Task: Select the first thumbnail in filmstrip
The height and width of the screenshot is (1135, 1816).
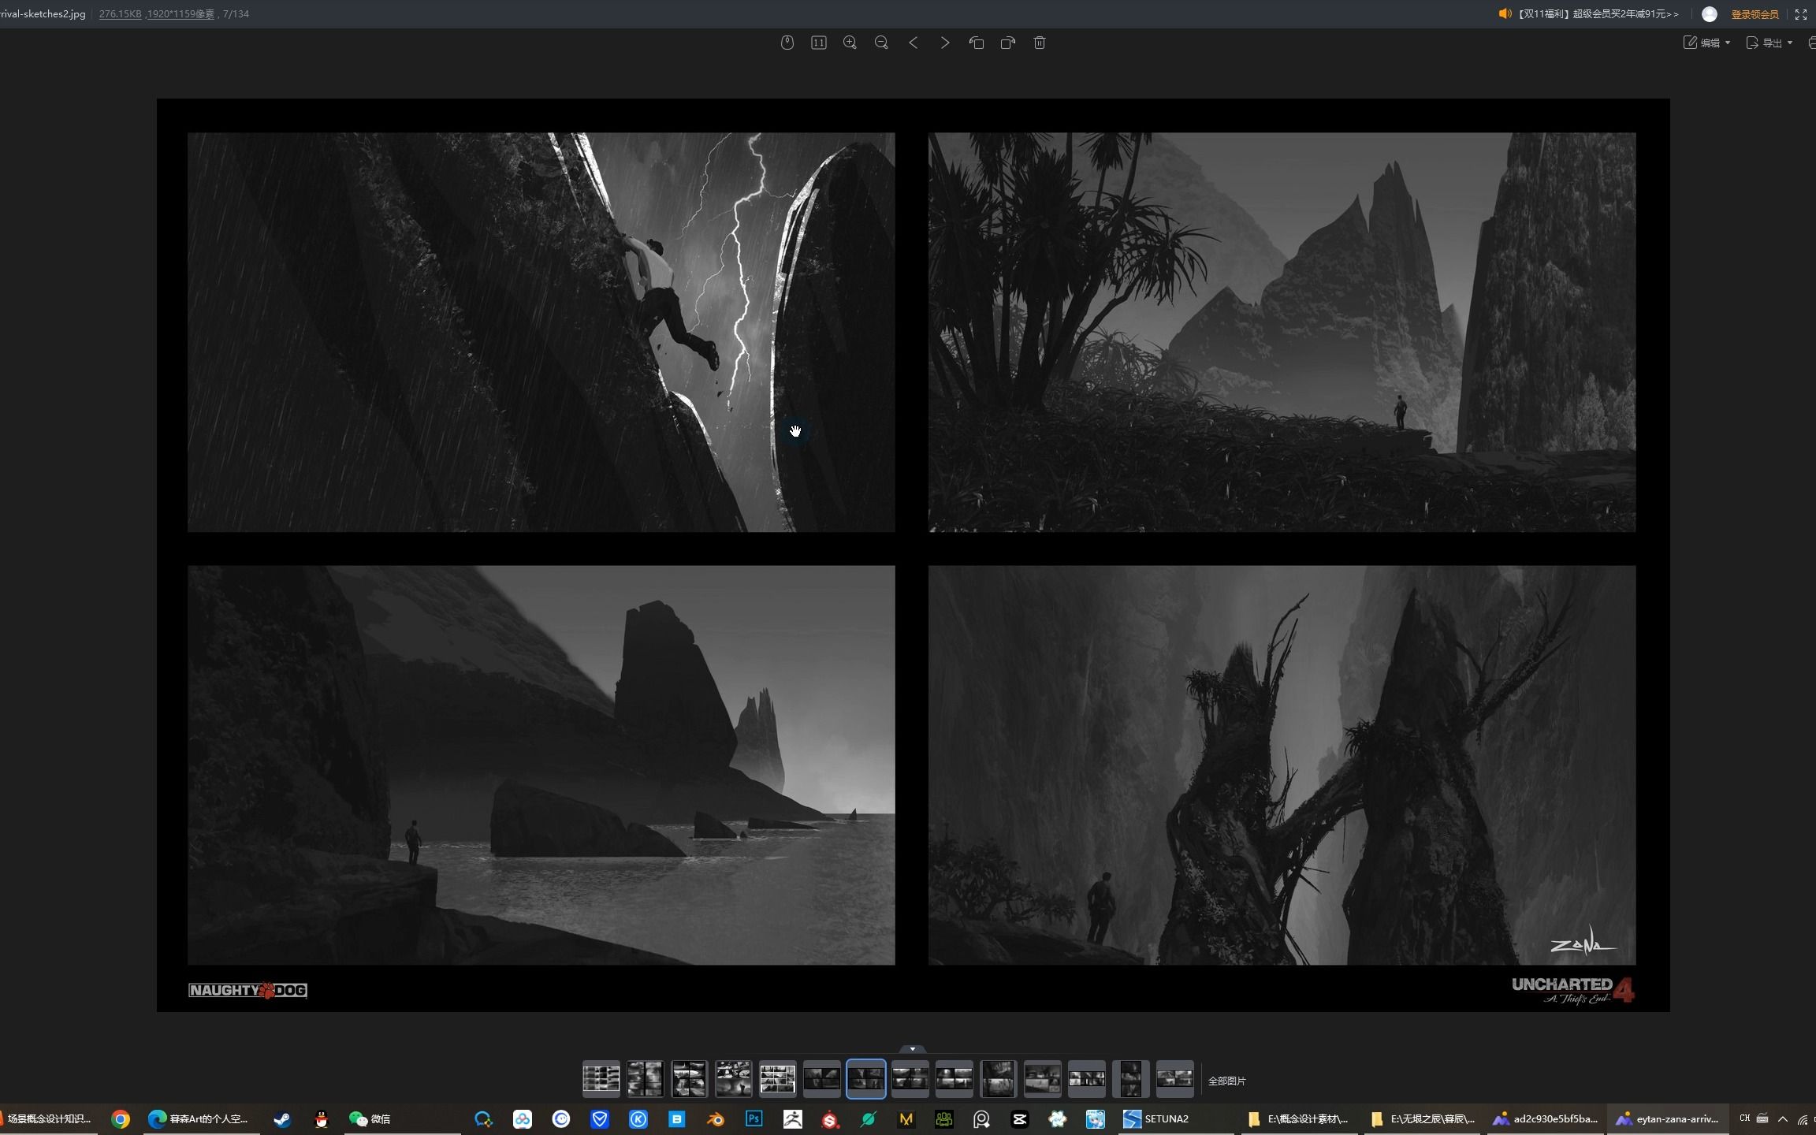Action: (x=601, y=1079)
